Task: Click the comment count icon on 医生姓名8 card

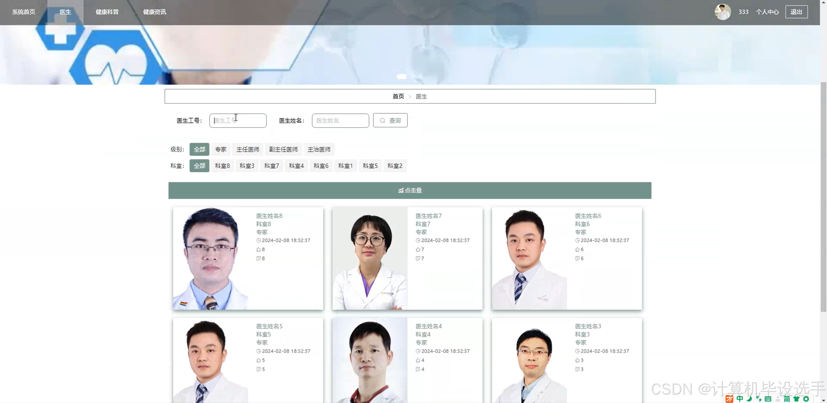Action: (259, 258)
